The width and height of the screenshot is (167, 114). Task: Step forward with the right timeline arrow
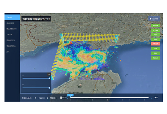coord(152,98)
